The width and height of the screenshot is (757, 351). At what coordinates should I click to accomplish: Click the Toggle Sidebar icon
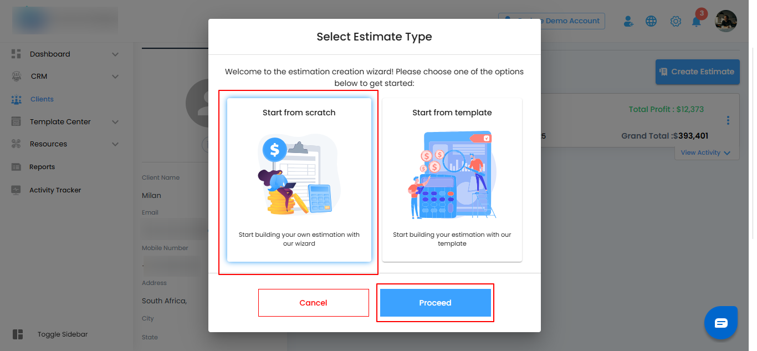[x=18, y=334]
